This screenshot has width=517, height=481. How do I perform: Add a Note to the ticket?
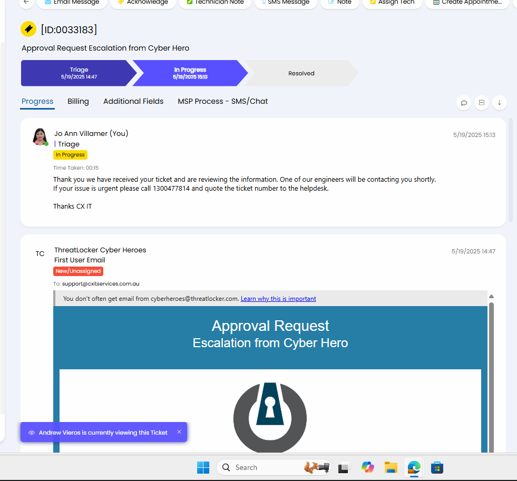coord(339,2)
